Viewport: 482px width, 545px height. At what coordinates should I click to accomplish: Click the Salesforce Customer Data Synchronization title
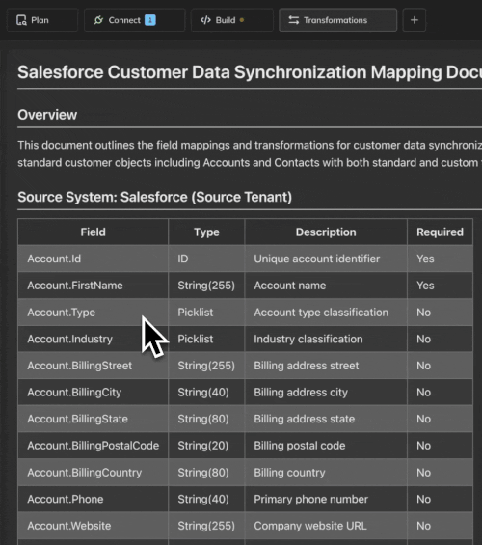click(x=250, y=72)
